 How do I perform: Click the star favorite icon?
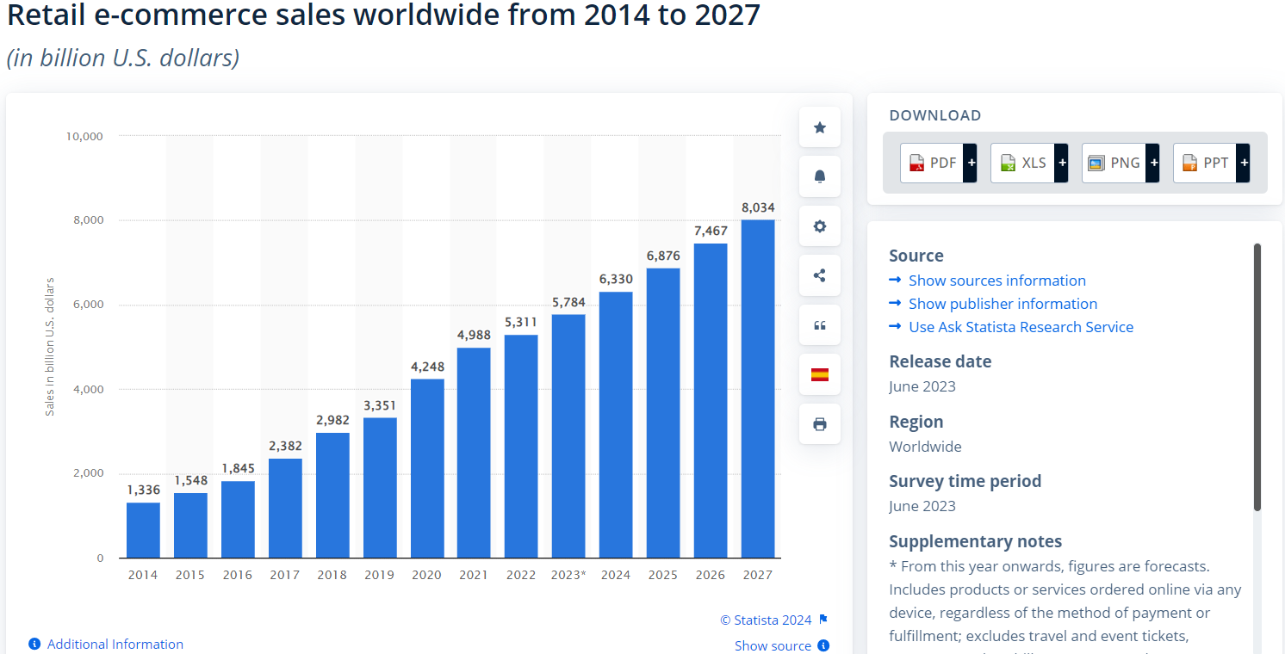pyautogui.click(x=819, y=127)
